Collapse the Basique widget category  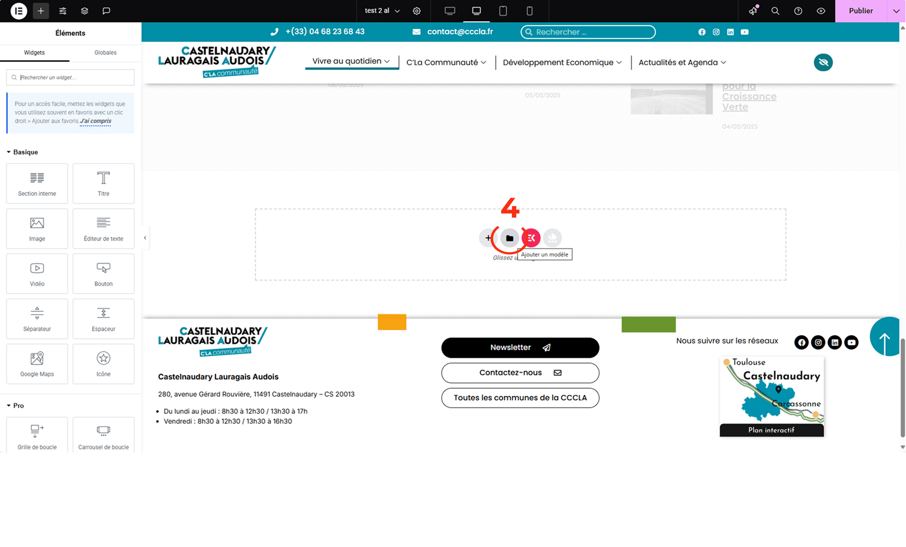click(22, 152)
